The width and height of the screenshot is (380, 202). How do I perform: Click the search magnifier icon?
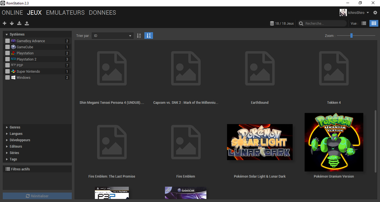click(x=301, y=24)
